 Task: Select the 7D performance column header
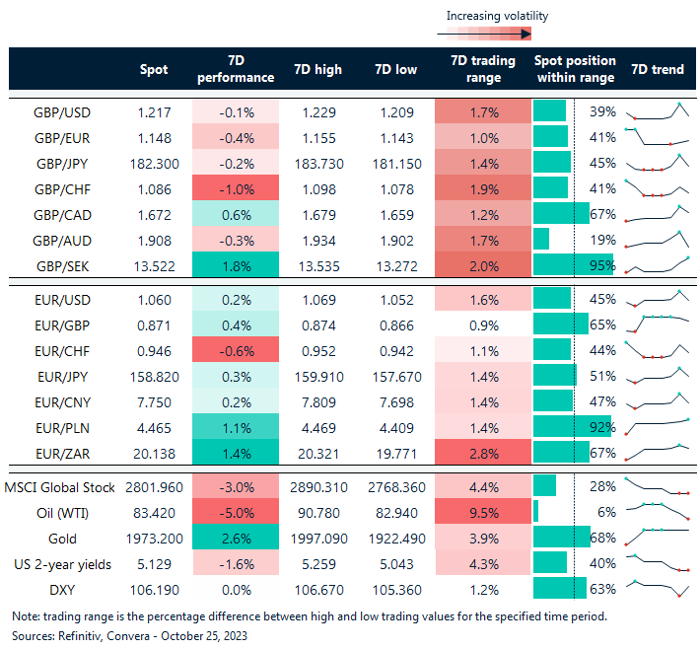236,70
